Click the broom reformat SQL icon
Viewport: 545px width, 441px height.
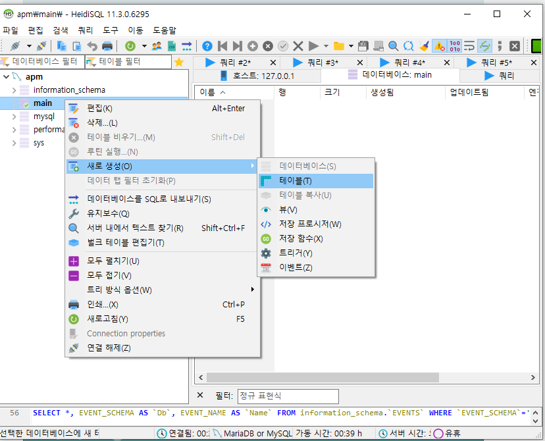[424, 46]
